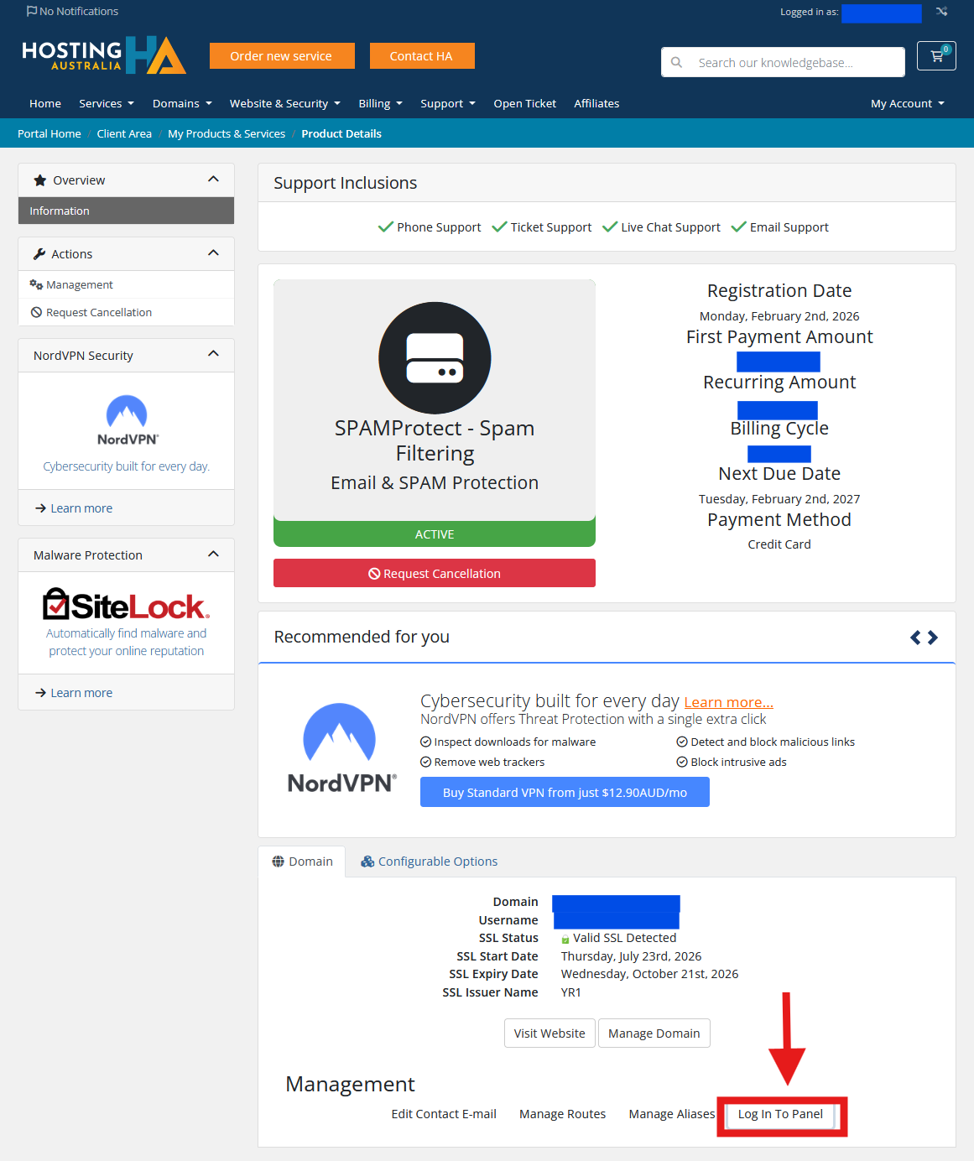Click the orange Learn more... link
Image resolution: width=974 pixels, height=1161 pixels.
(729, 702)
